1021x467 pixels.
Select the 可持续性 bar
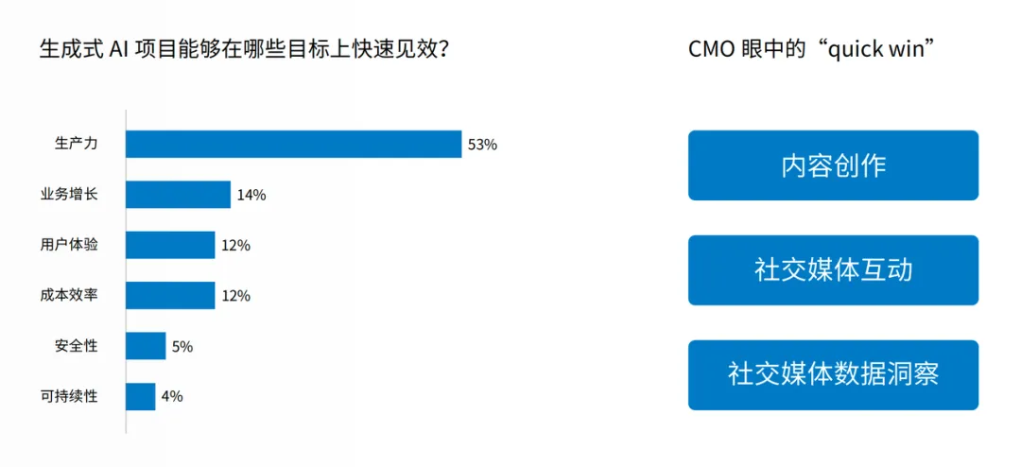[x=140, y=396]
